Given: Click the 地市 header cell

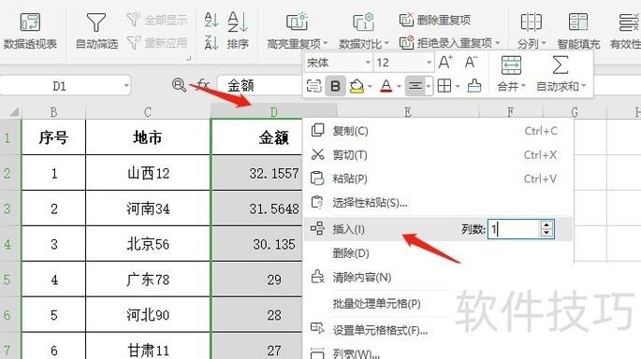Looking at the screenshot, I should (x=148, y=137).
